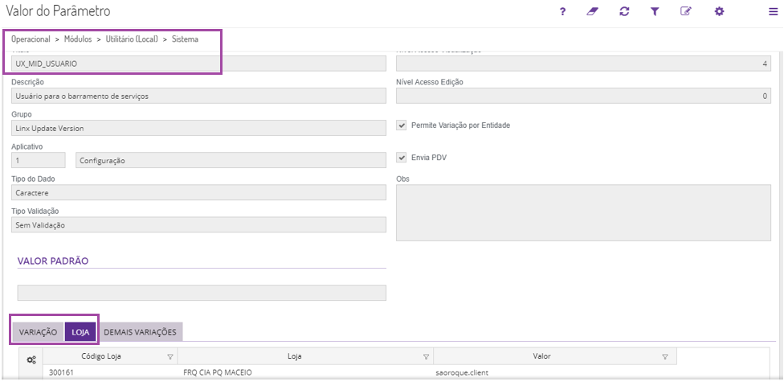784x382 pixels.
Task: Uncheck the Envia PDV checkbox
Action: point(402,158)
